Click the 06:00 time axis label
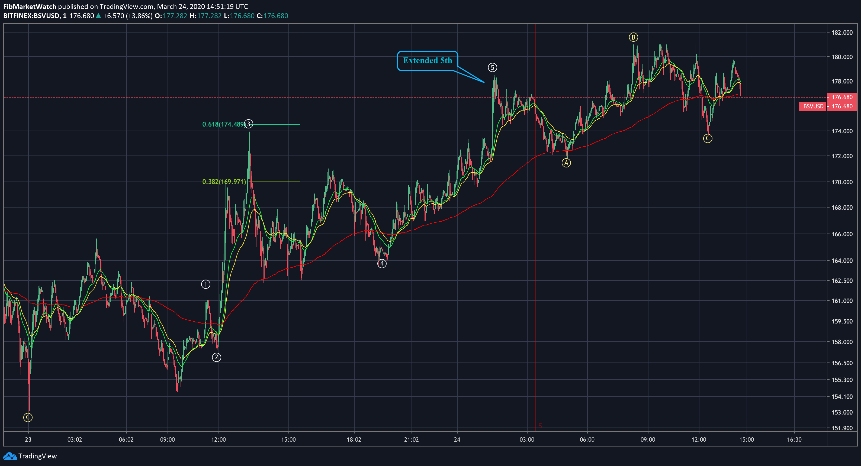 [587, 439]
